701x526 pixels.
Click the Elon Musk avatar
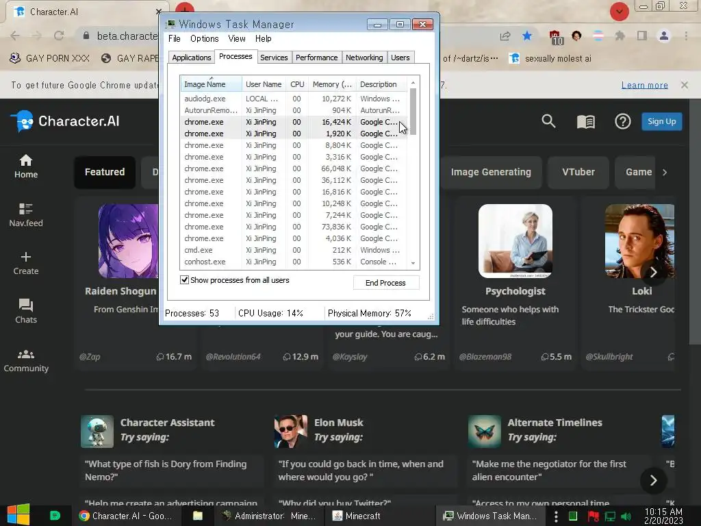290,431
